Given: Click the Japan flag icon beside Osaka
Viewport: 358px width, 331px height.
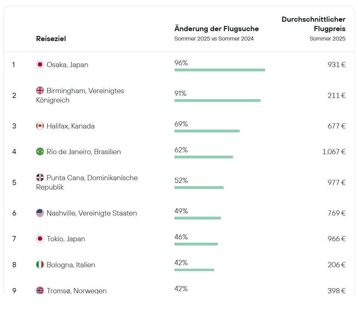Looking at the screenshot, I should coord(40,65).
